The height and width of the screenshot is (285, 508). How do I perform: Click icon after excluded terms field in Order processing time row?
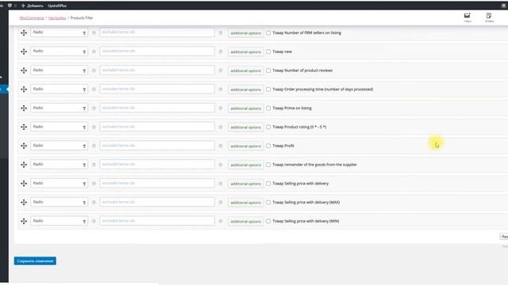[221, 89]
